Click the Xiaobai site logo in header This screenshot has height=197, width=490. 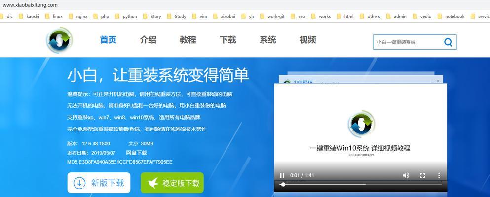pyautogui.click(x=60, y=40)
